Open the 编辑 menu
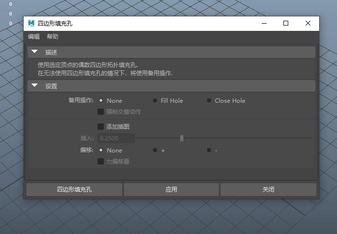The height and width of the screenshot is (234, 337). click(x=34, y=37)
